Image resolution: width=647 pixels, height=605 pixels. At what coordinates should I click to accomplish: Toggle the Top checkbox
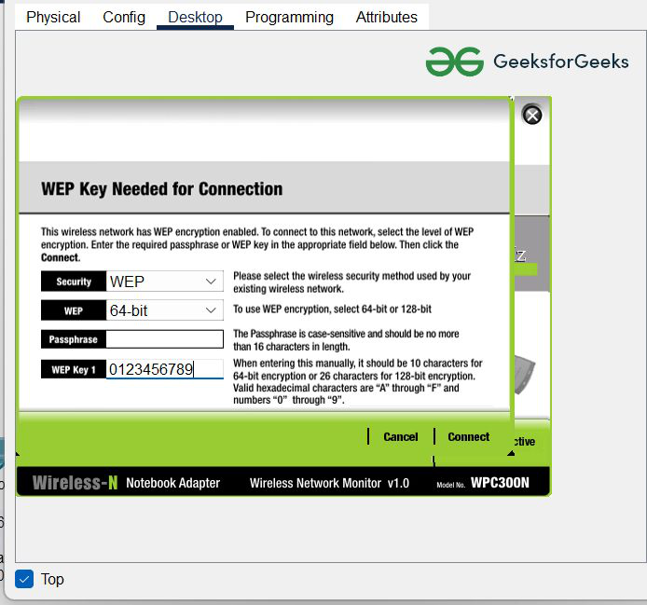25,579
